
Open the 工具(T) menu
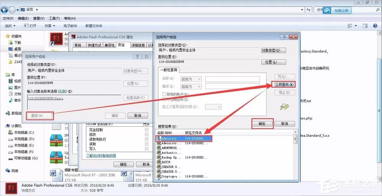point(54,19)
